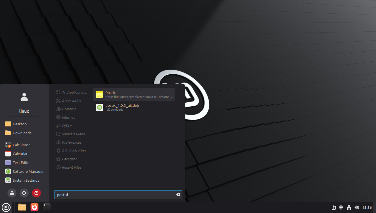
Task: Select the Administration category
Action: 71,151
